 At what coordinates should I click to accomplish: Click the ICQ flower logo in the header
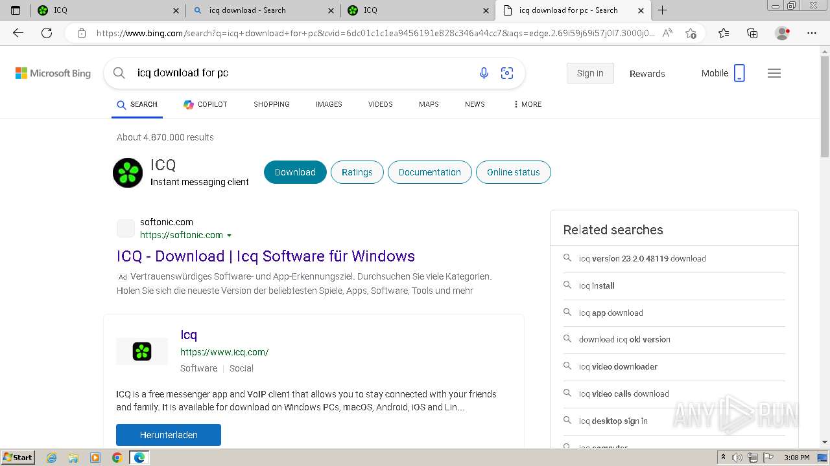128,173
